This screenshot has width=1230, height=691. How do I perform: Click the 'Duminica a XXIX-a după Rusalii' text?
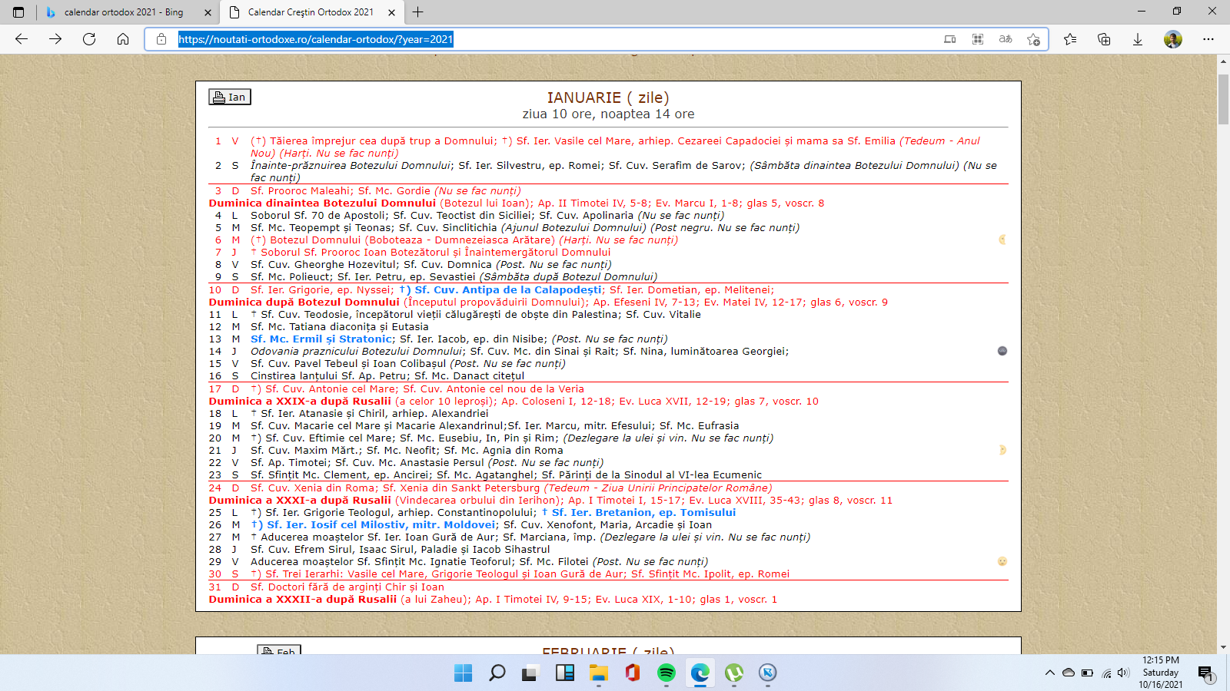pos(300,401)
